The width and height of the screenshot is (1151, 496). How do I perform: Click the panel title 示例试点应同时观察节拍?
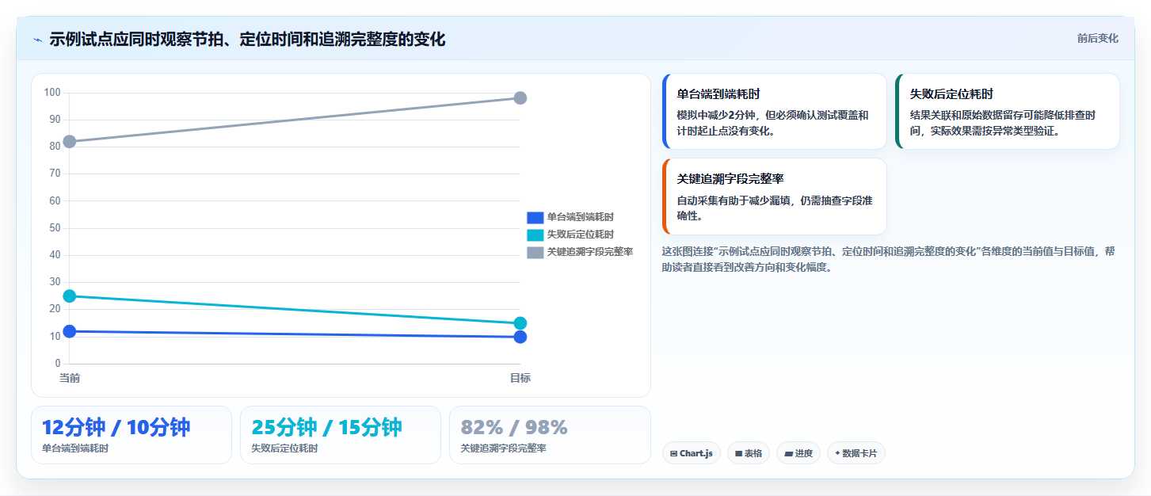(x=247, y=39)
